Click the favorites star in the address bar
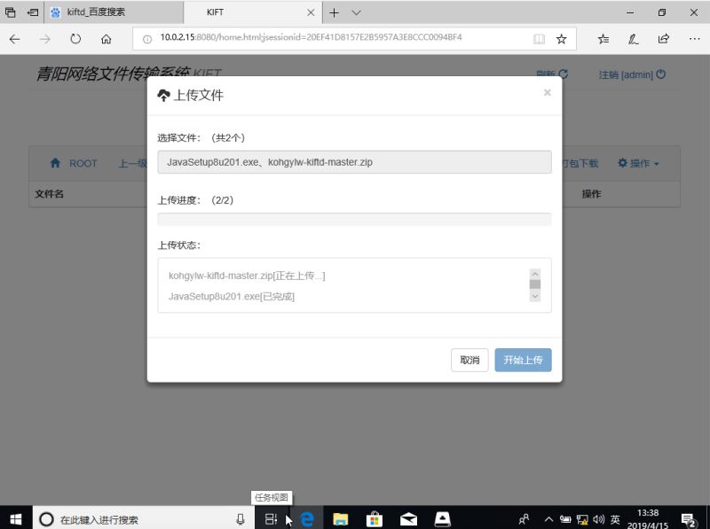The width and height of the screenshot is (710, 529). tap(560, 38)
